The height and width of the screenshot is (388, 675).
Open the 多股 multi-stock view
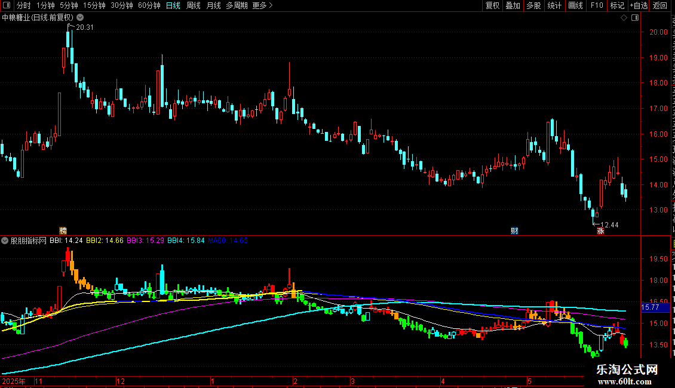533,5
